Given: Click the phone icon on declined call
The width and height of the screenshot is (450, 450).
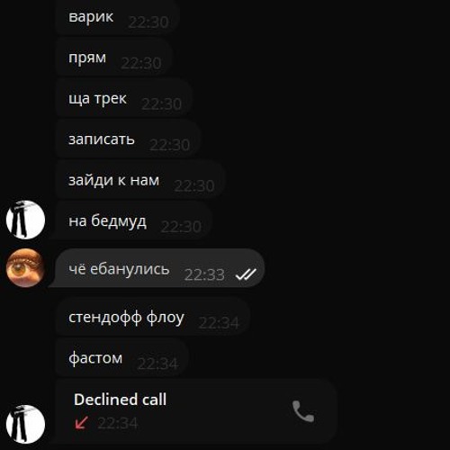Looking at the screenshot, I should pos(303,411).
